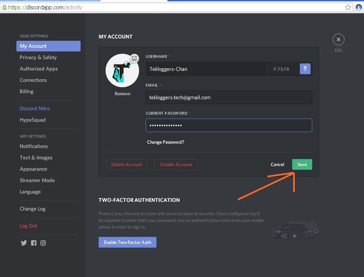Screen dimensions: 364x277
Task: Click the browser address bar URL
Action: click(x=45, y=7)
